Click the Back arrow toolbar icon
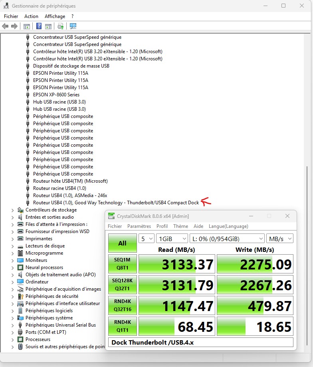Screen dimensions: 313x367 [5, 26]
